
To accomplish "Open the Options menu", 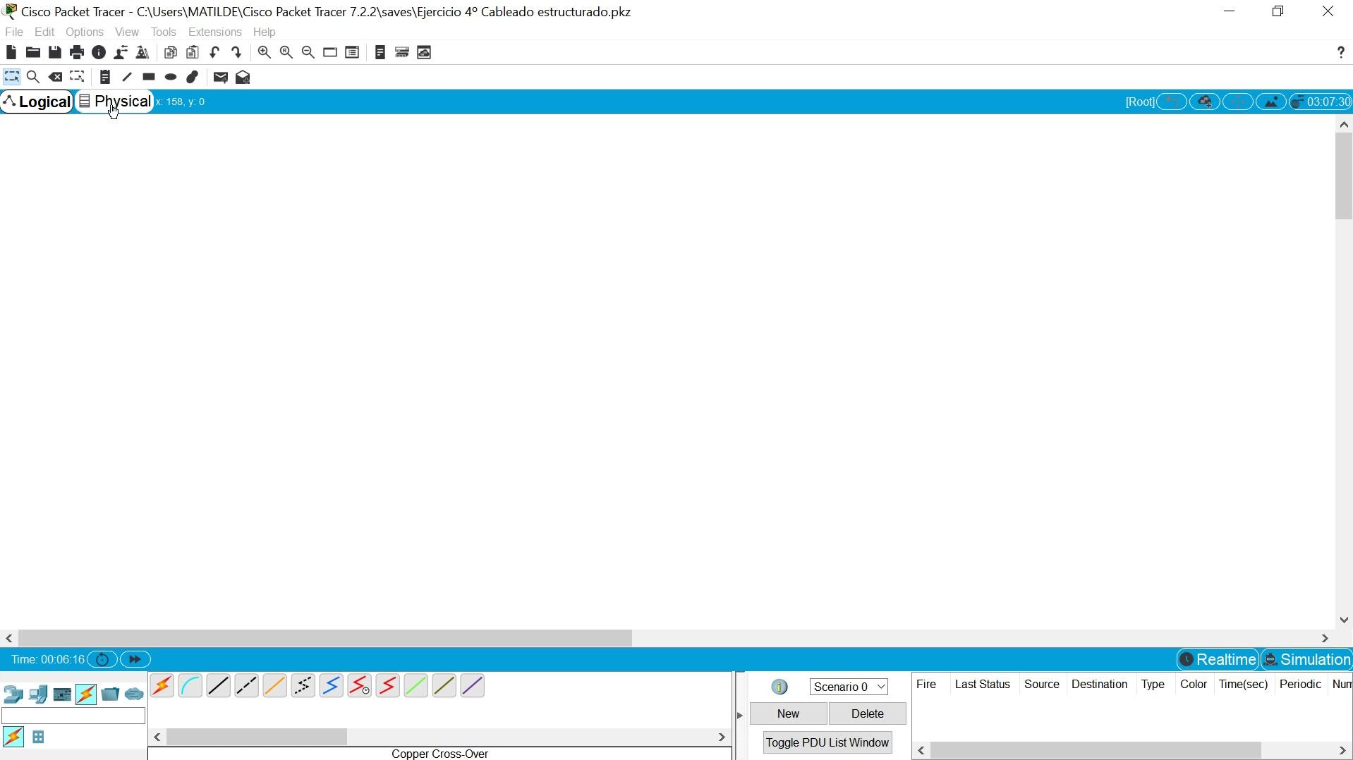I will tap(85, 32).
